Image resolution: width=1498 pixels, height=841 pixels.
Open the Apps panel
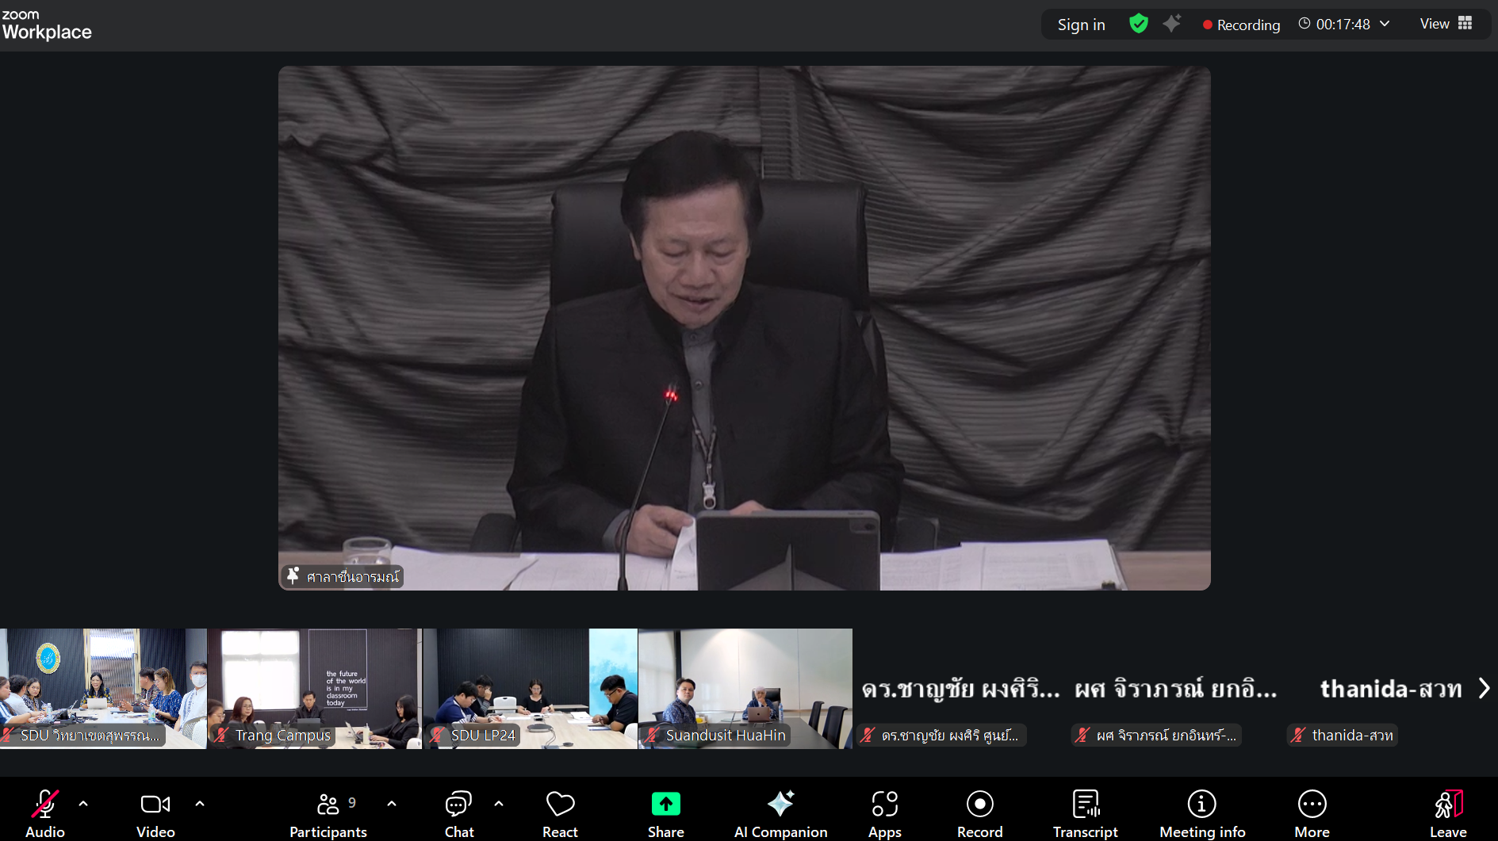point(884,813)
